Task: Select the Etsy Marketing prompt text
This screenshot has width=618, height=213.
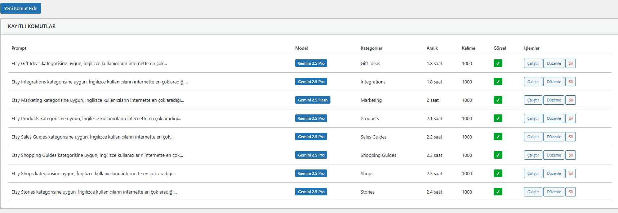Action: pos(98,100)
